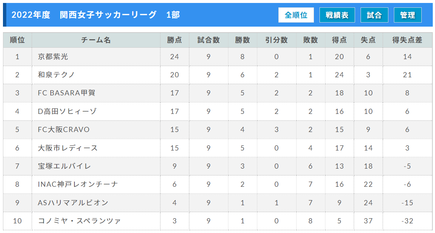Click the FC大阪CRAVO team name

point(64,129)
